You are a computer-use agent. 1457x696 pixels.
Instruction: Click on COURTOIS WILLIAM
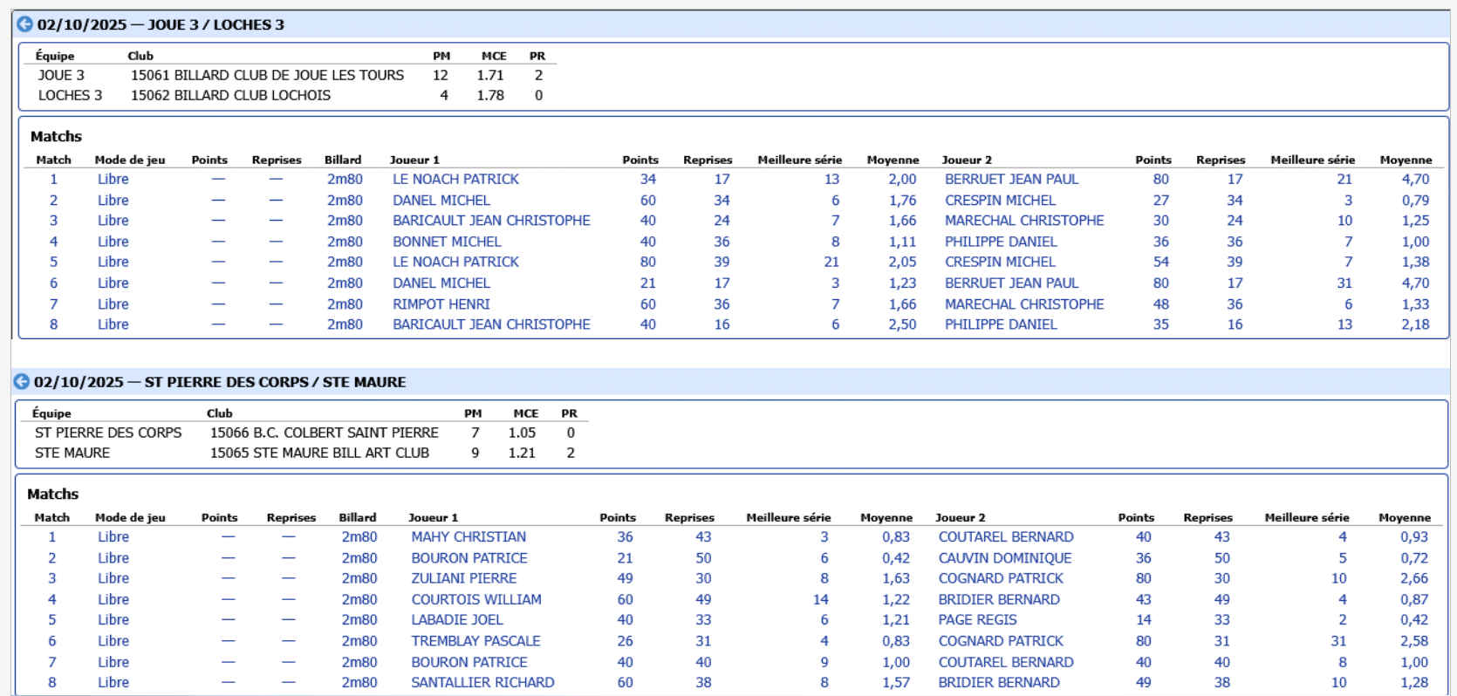(x=475, y=600)
